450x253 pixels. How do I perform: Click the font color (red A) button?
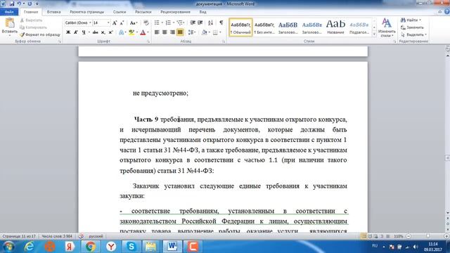pyautogui.click(x=143, y=32)
